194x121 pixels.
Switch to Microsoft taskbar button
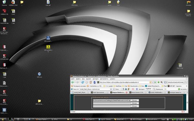153,119
